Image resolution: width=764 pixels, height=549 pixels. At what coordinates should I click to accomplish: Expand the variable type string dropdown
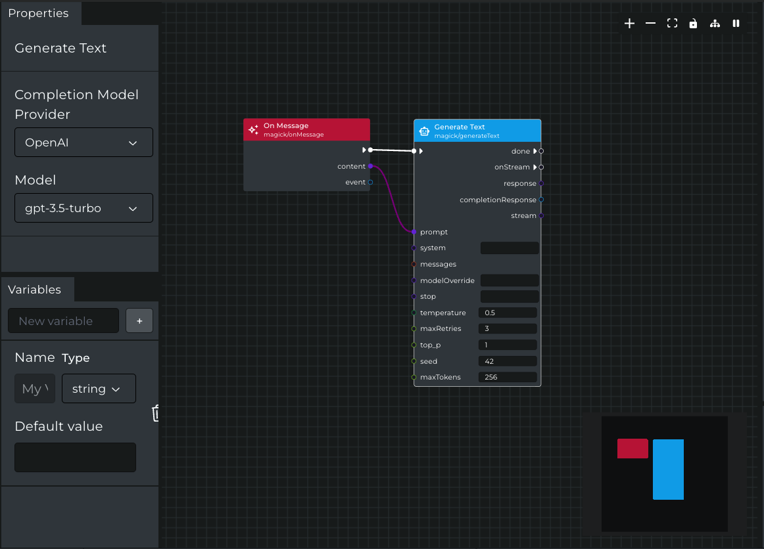click(99, 388)
